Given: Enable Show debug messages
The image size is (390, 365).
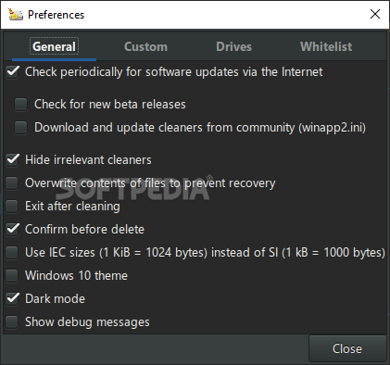Looking at the screenshot, I should tap(12, 322).
